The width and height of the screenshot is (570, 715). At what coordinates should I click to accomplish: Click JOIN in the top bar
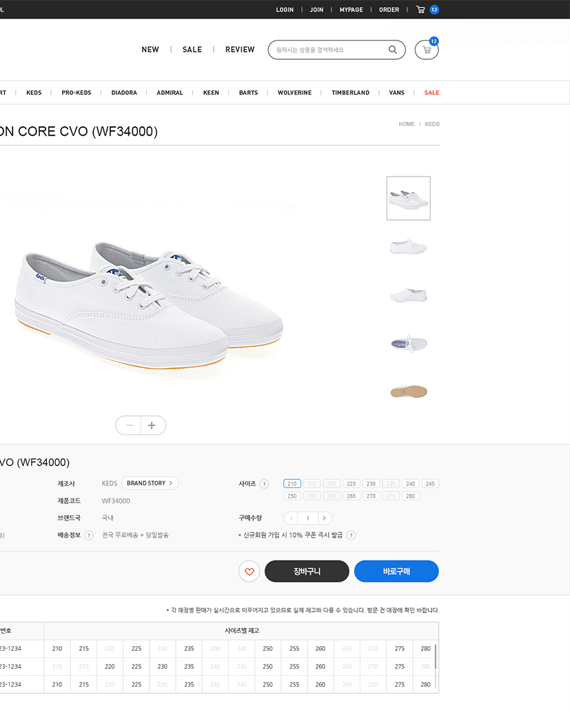pos(316,10)
